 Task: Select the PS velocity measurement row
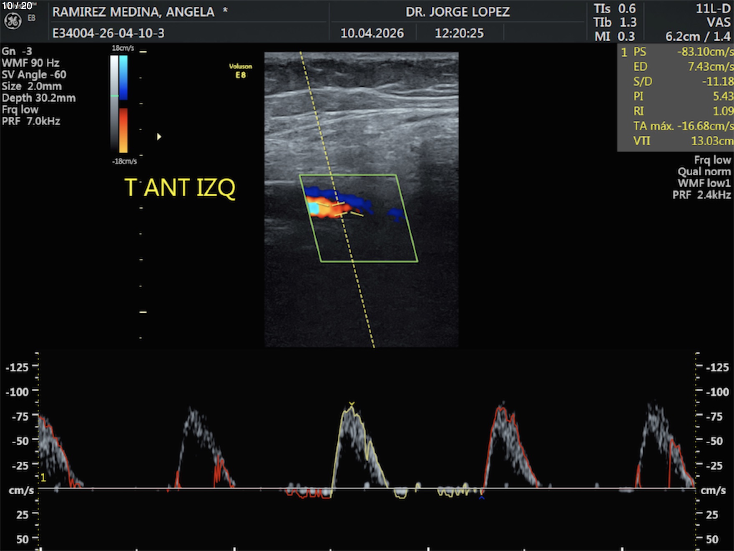(676, 52)
